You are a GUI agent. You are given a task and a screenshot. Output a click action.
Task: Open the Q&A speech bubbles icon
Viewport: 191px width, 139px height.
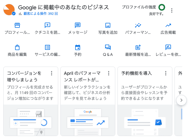click(108, 47)
